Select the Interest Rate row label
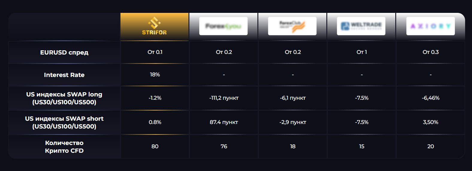The image size is (472, 171). tap(64, 75)
